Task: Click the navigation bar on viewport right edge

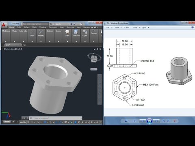Action: tap(100, 89)
